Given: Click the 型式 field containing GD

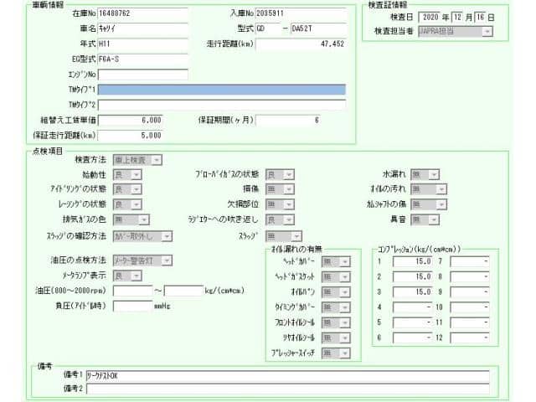Looking at the screenshot, I should pyautogui.click(x=268, y=28).
